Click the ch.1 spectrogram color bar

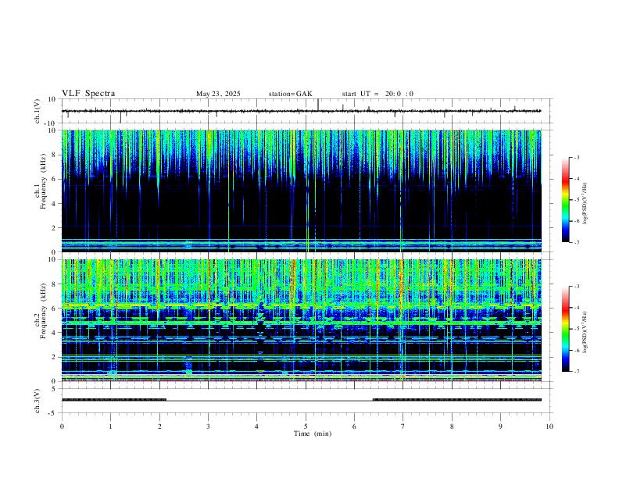(566, 200)
